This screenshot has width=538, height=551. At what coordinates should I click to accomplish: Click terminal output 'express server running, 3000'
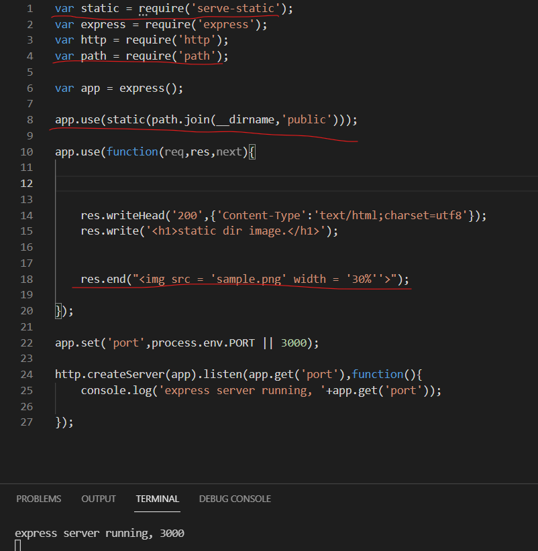click(99, 534)
